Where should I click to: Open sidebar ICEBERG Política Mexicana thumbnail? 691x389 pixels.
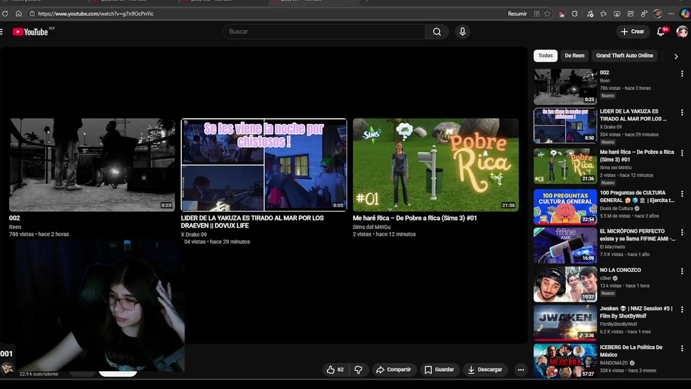pos(565,361)
